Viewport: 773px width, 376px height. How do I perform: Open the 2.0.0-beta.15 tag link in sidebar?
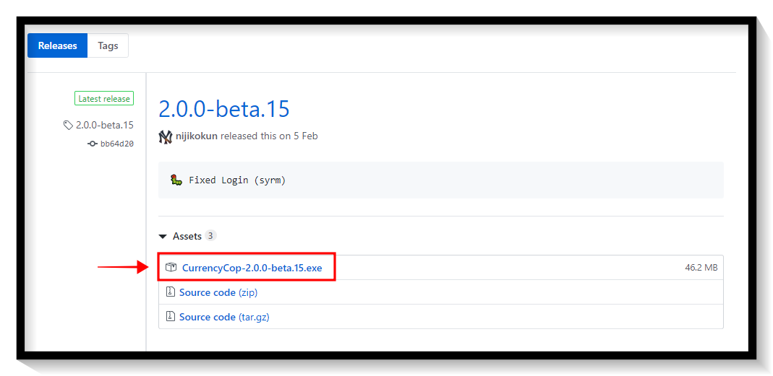tap(105, 125)
